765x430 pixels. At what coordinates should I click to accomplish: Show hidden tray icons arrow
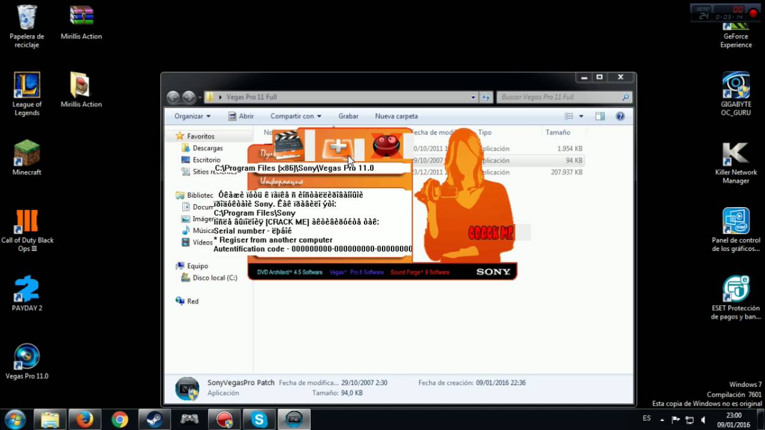662,419
